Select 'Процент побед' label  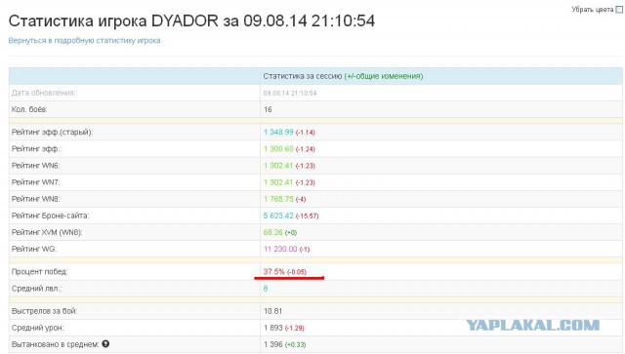click(39, 272)
